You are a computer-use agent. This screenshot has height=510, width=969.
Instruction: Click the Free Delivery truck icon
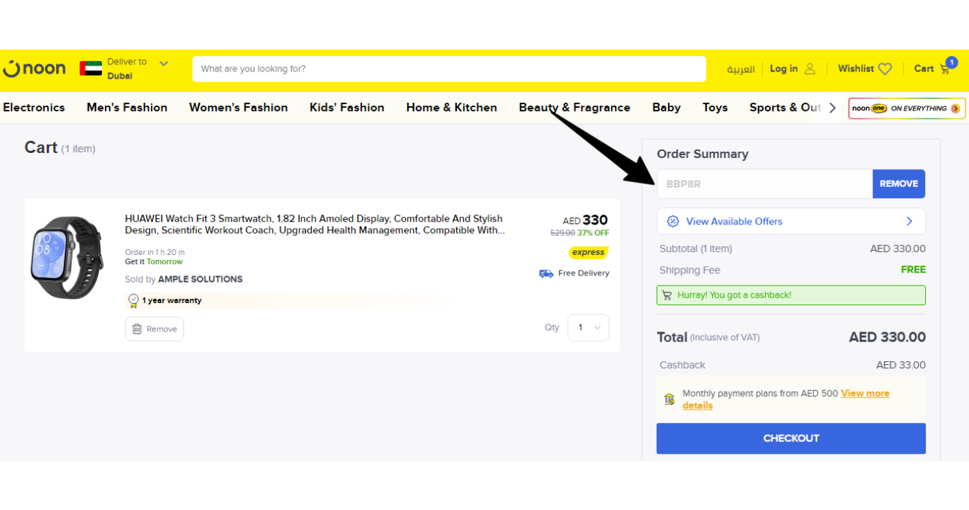(546, 273)
